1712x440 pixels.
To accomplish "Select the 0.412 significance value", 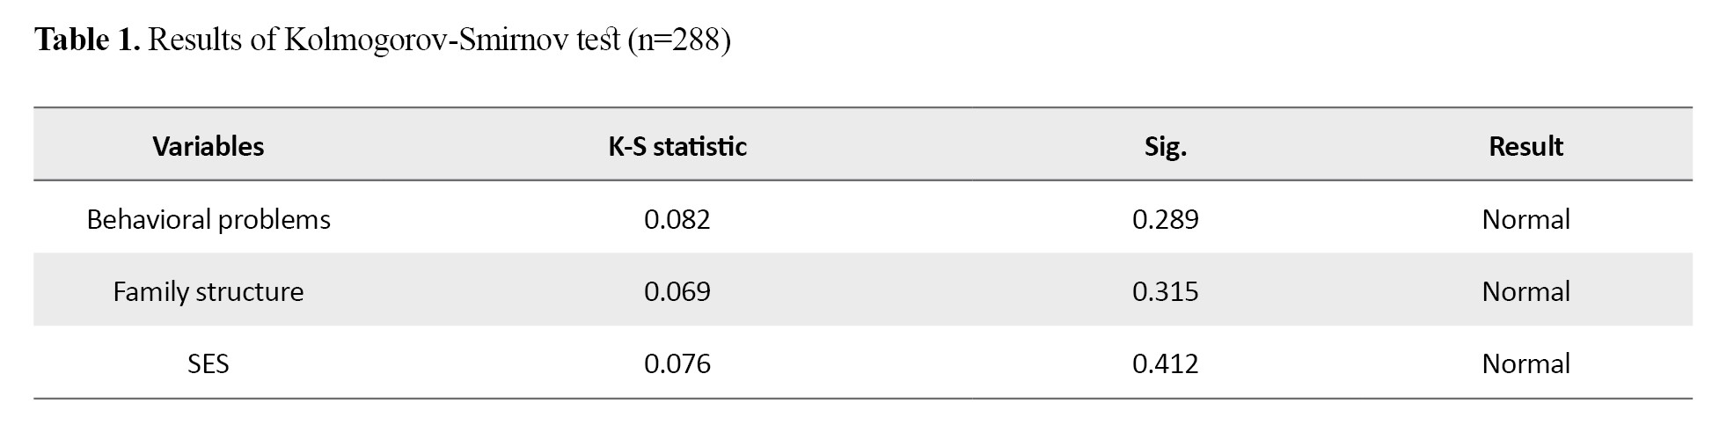I will pyautogui.click(x=1166, y=363).
